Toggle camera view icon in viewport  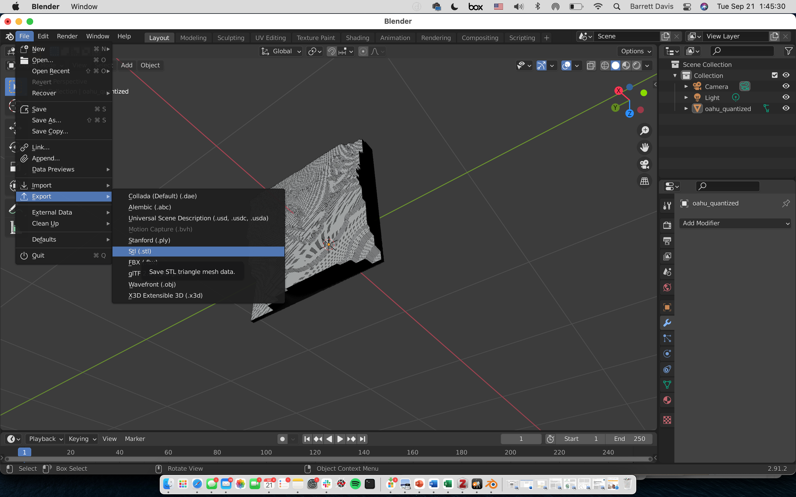pyautogui.click(x=644, y=164)
